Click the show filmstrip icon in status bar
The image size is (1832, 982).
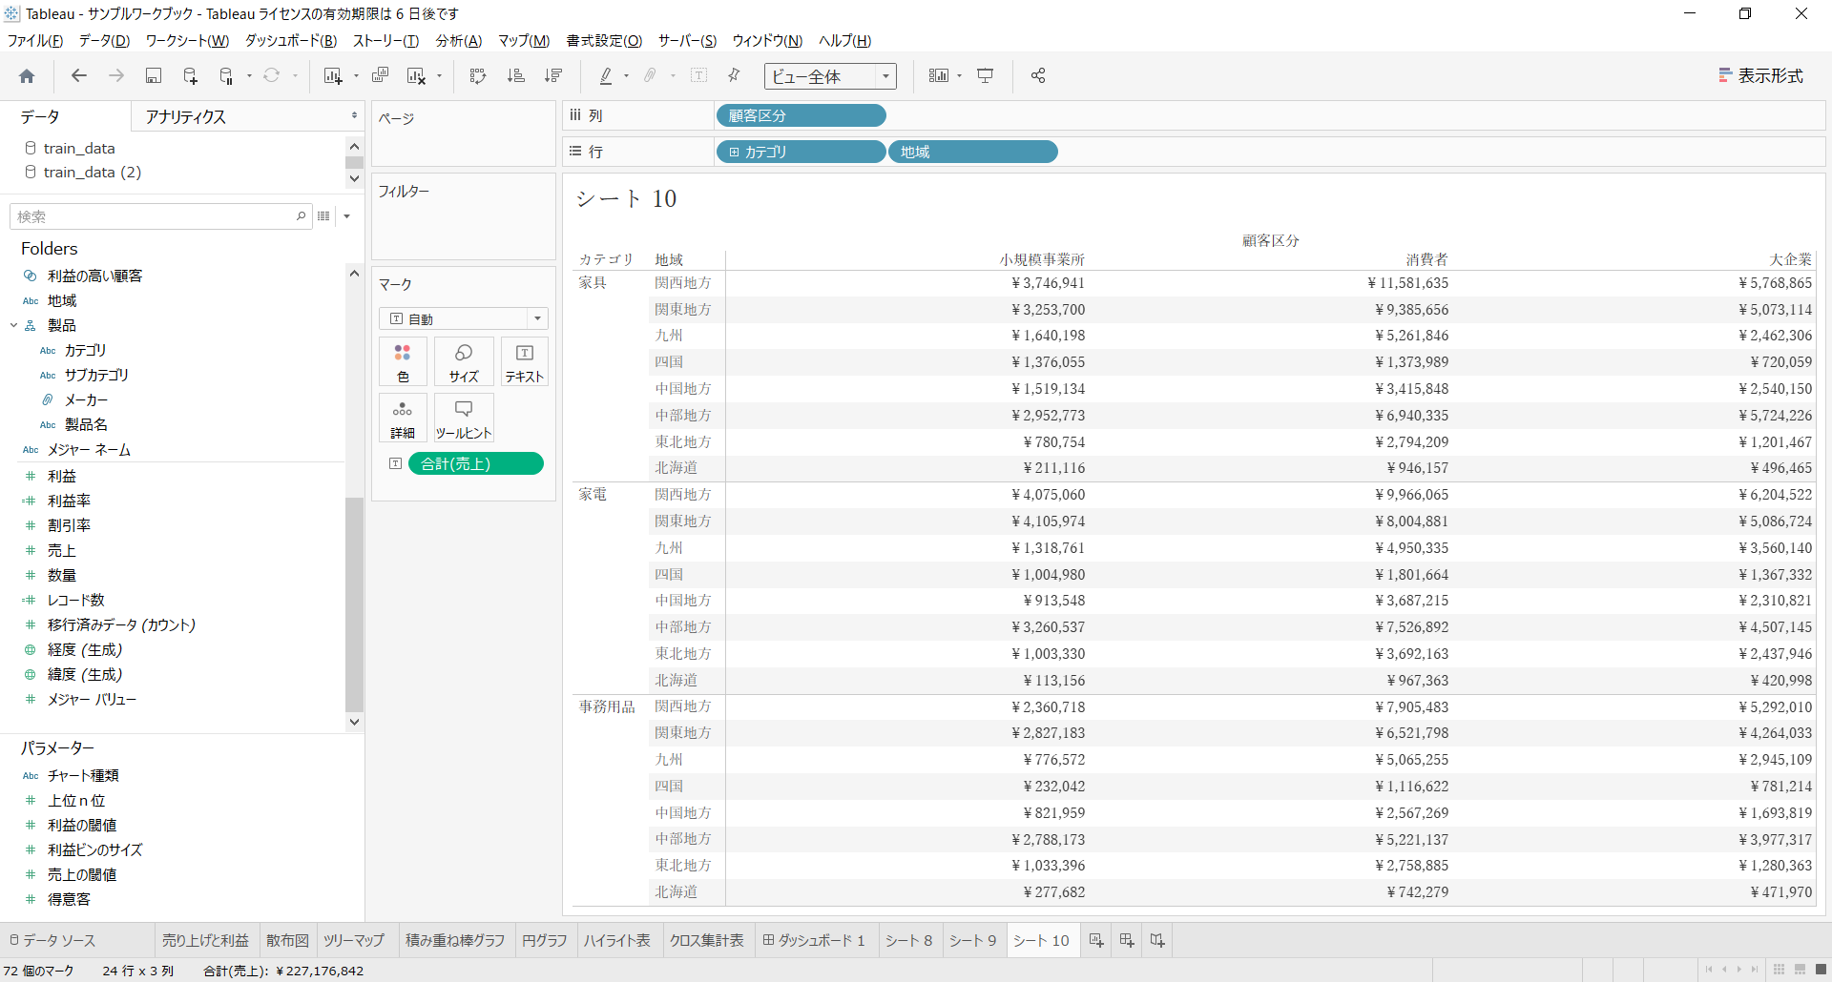coord(1801,970)
